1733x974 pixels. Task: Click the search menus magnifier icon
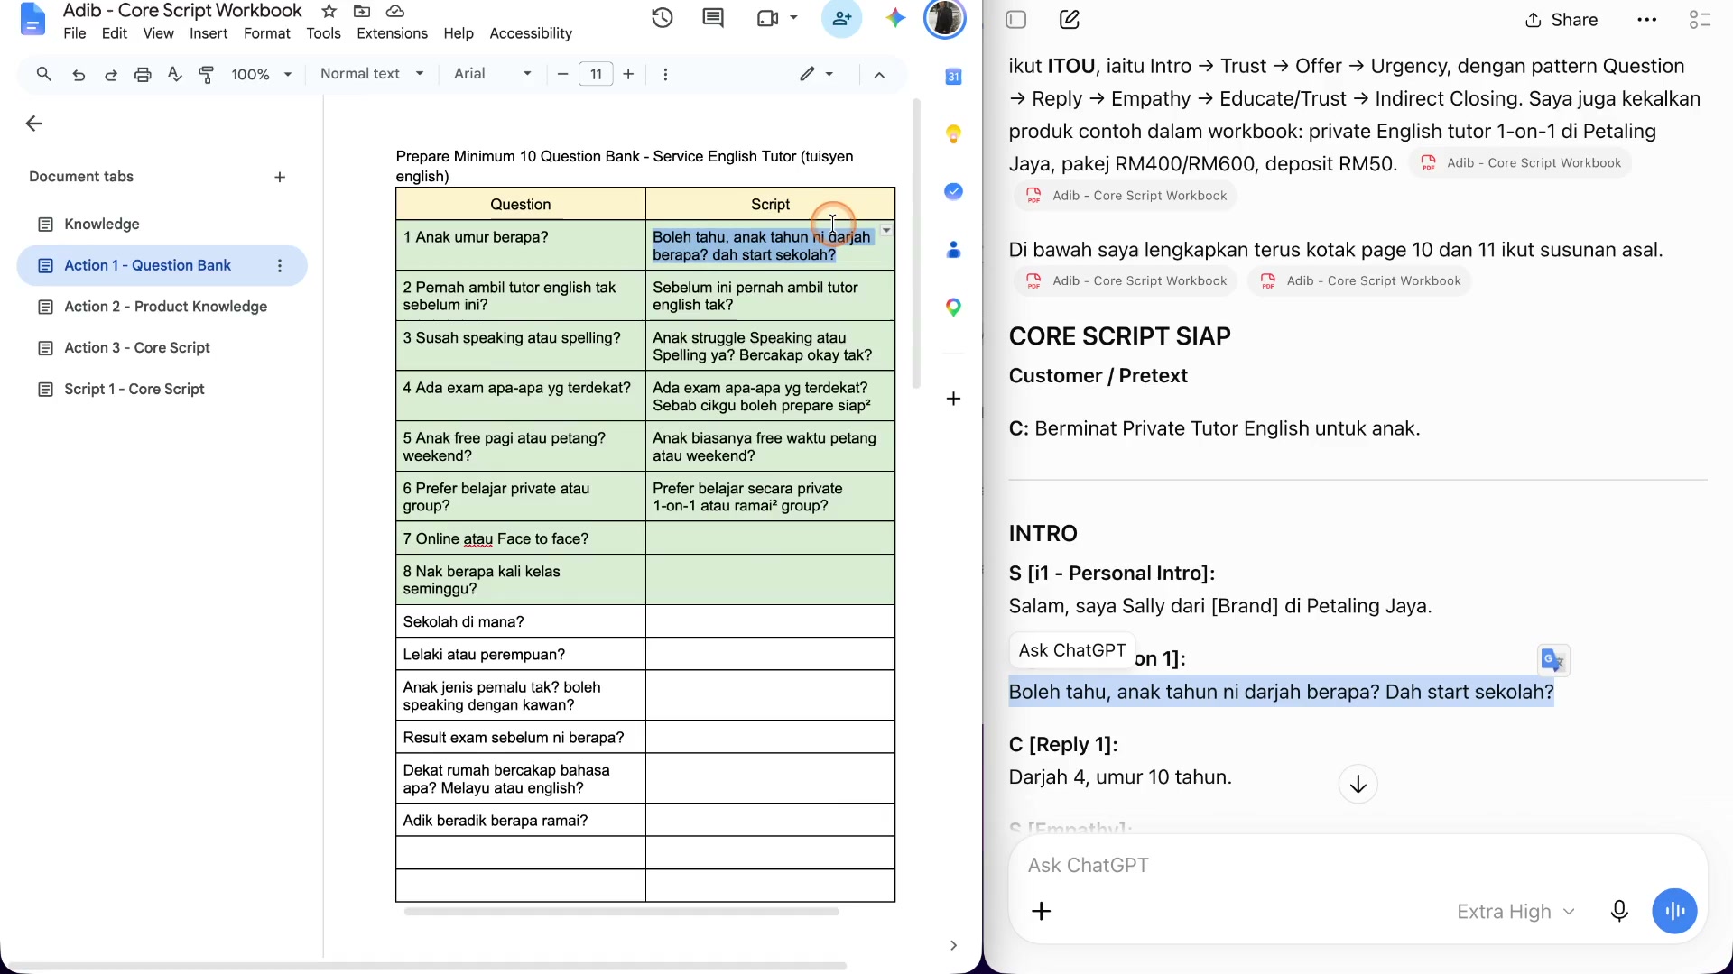pyautogui.click(x=43, y=74)
